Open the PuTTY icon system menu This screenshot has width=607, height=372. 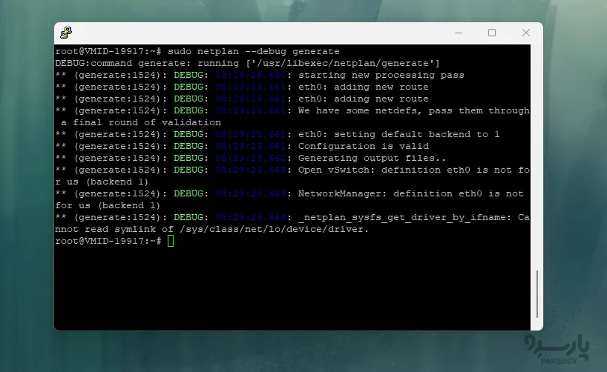click(66, 33)
